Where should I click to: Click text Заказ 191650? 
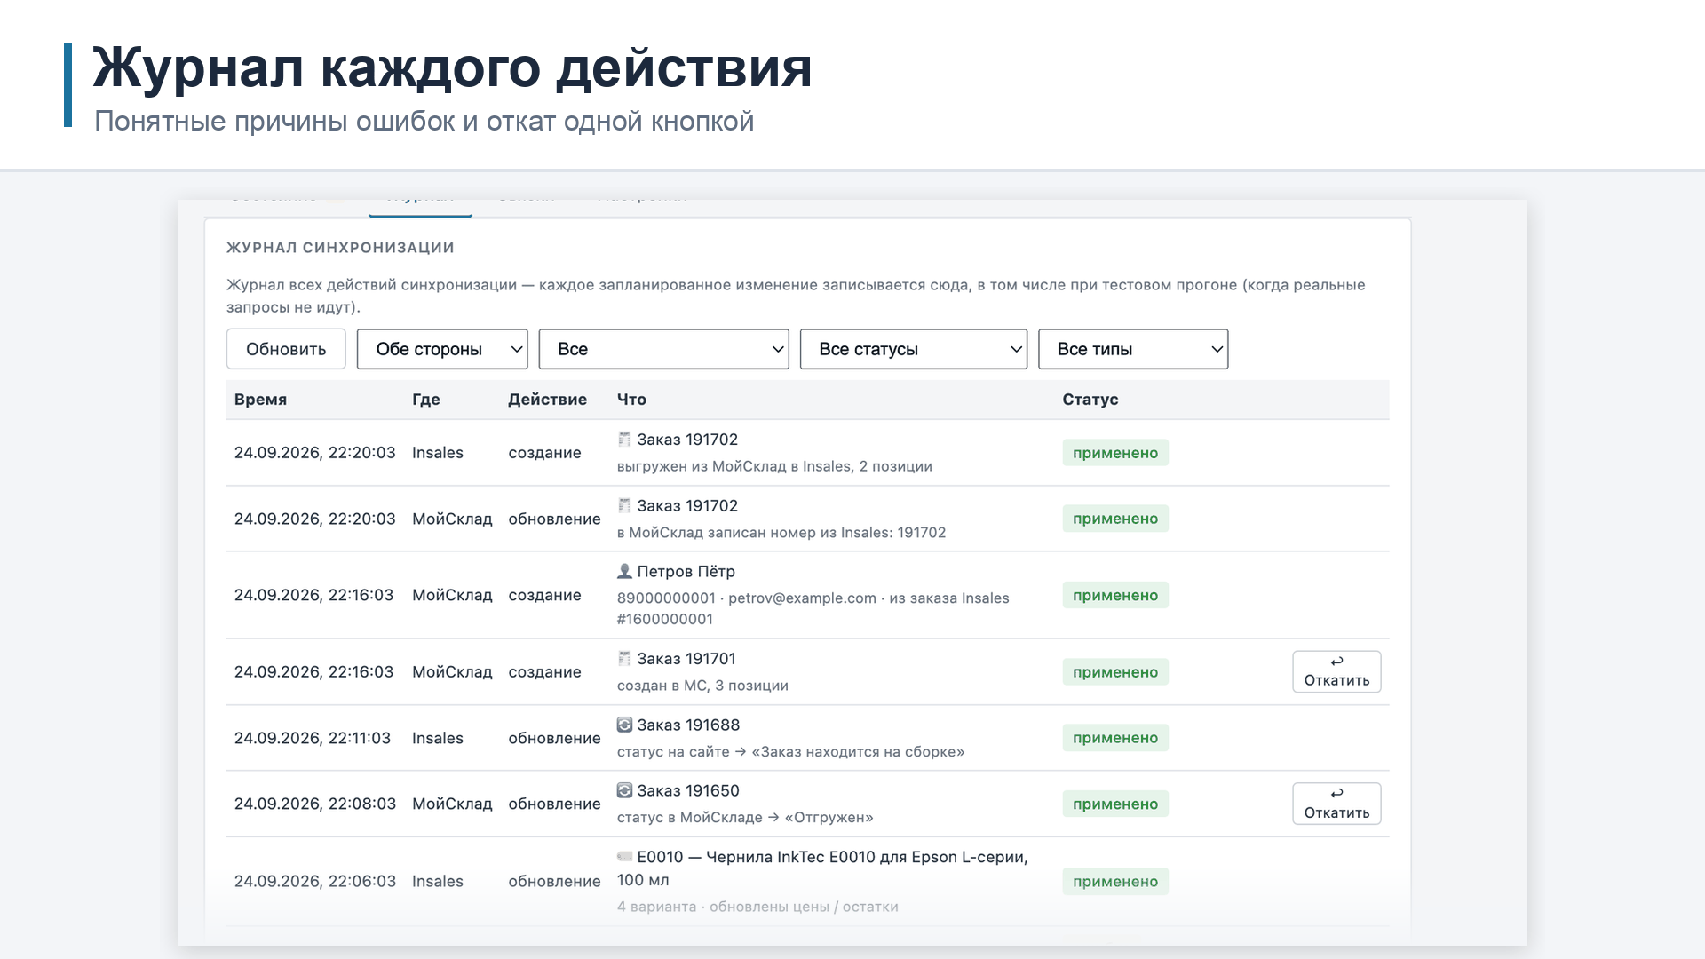coord(688,790)
